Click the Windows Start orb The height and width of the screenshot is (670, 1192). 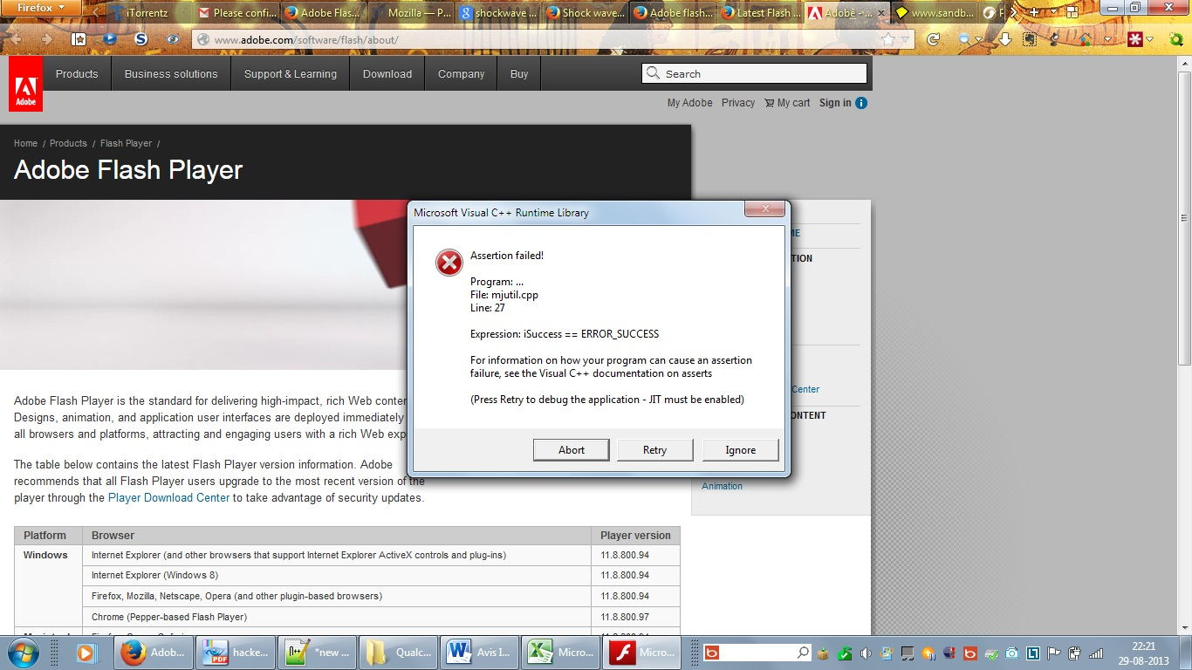(x=23, y=652)
